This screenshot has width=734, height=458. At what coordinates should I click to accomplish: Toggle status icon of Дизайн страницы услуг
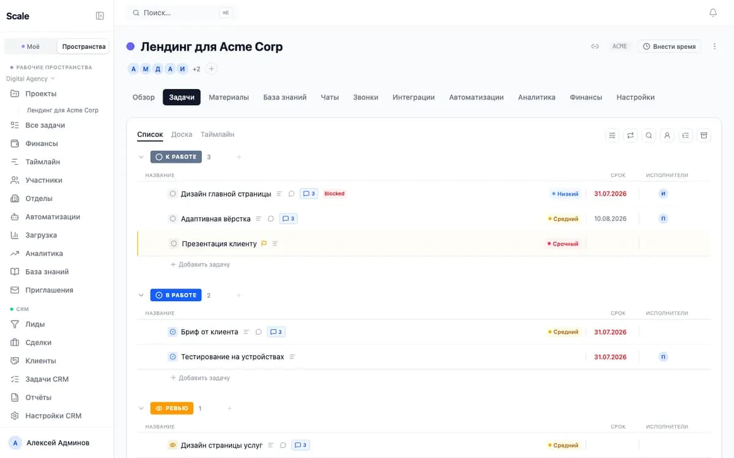(172, 445)
